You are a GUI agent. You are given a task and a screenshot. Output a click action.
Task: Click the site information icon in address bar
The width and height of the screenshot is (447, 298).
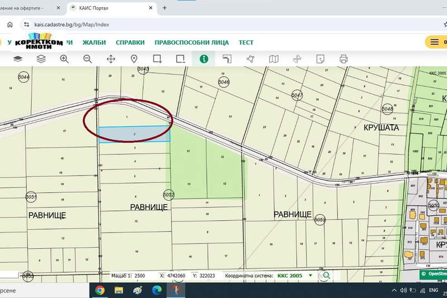(26, 25)
